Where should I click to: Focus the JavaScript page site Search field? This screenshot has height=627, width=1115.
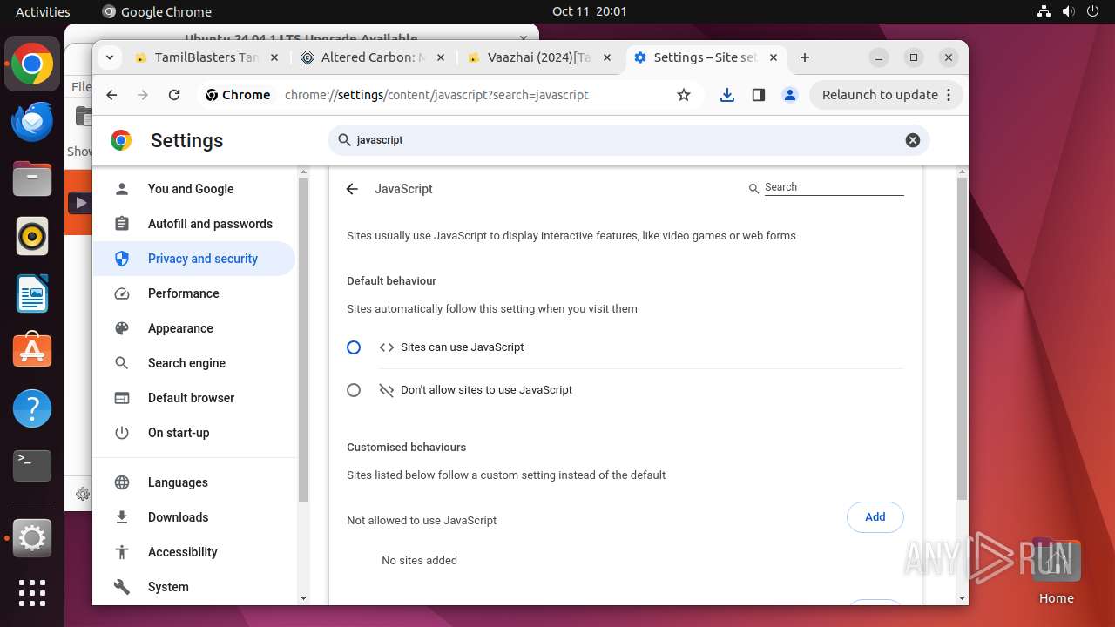[x=834, y=187]
